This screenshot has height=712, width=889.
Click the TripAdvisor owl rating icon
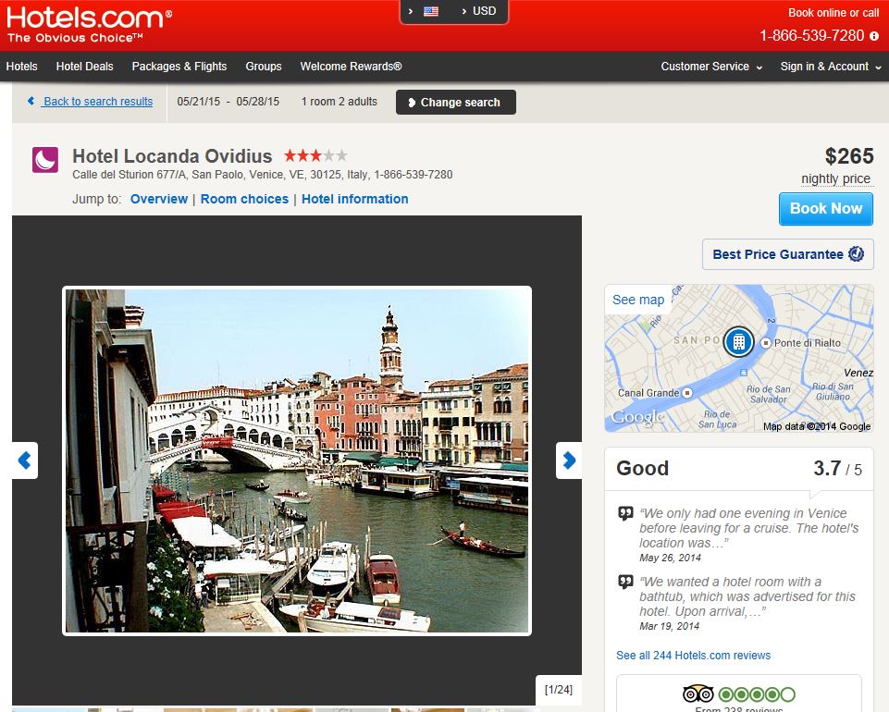click(698, 694)
